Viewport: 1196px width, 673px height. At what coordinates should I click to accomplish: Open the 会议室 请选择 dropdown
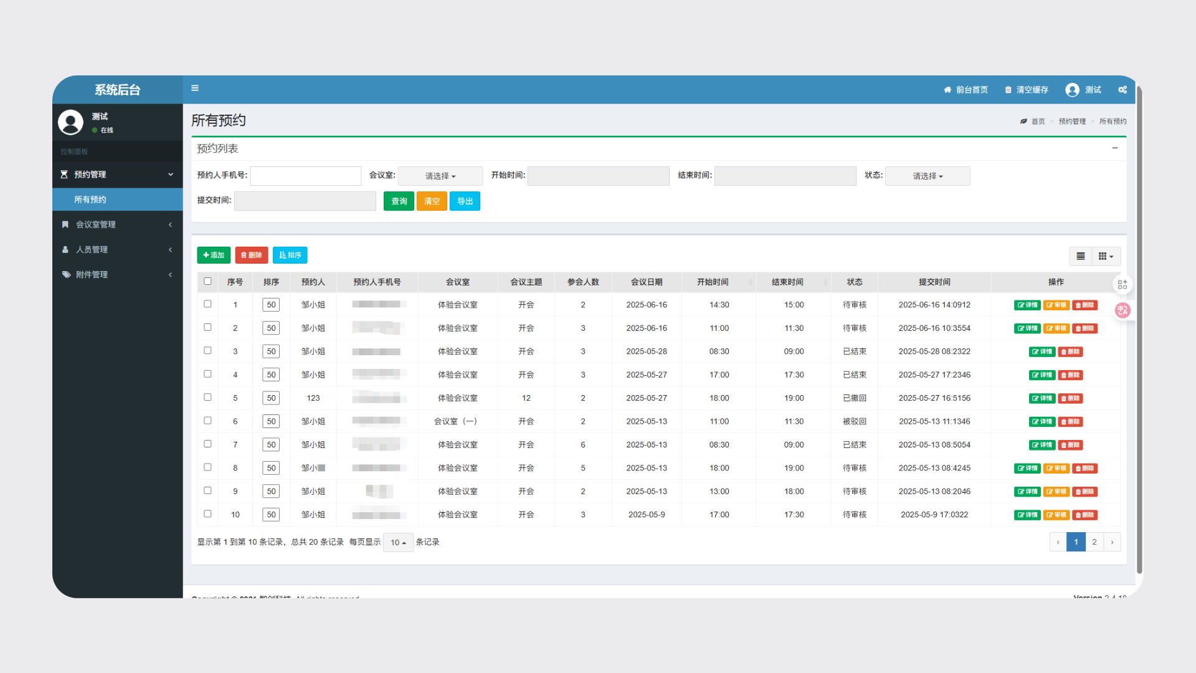pyautogui.click(x=440, y=176)
